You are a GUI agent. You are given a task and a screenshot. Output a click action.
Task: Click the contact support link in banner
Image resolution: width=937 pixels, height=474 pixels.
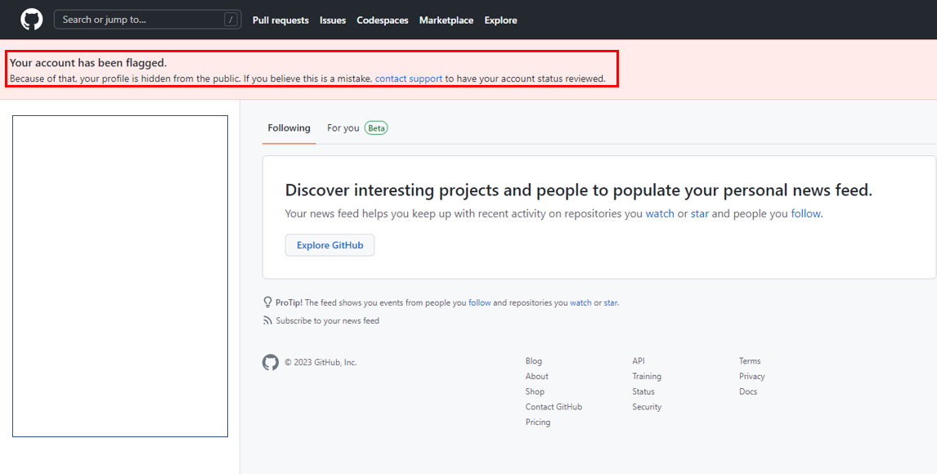click(x=408, y=78)
